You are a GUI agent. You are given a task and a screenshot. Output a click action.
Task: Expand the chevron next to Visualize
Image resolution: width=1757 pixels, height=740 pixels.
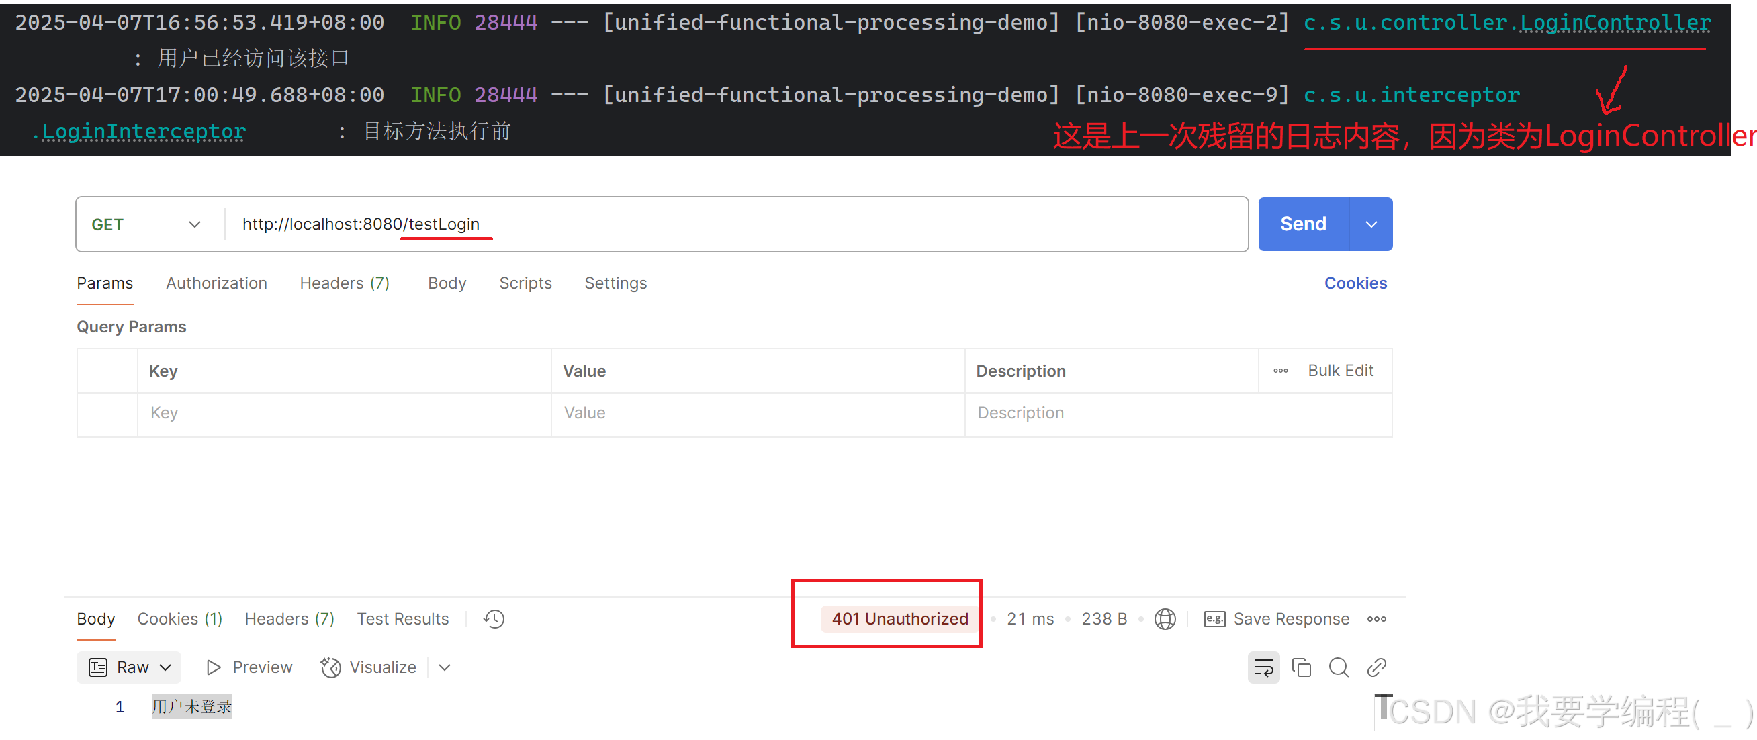pyautogui.click(x=445, y=667)
